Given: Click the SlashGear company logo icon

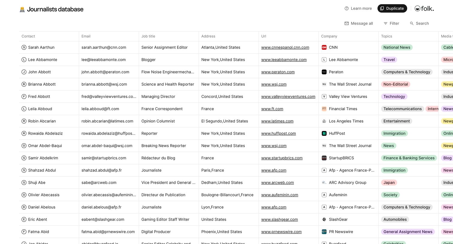Looking at the screenshot, I should (x=324, y=219).
